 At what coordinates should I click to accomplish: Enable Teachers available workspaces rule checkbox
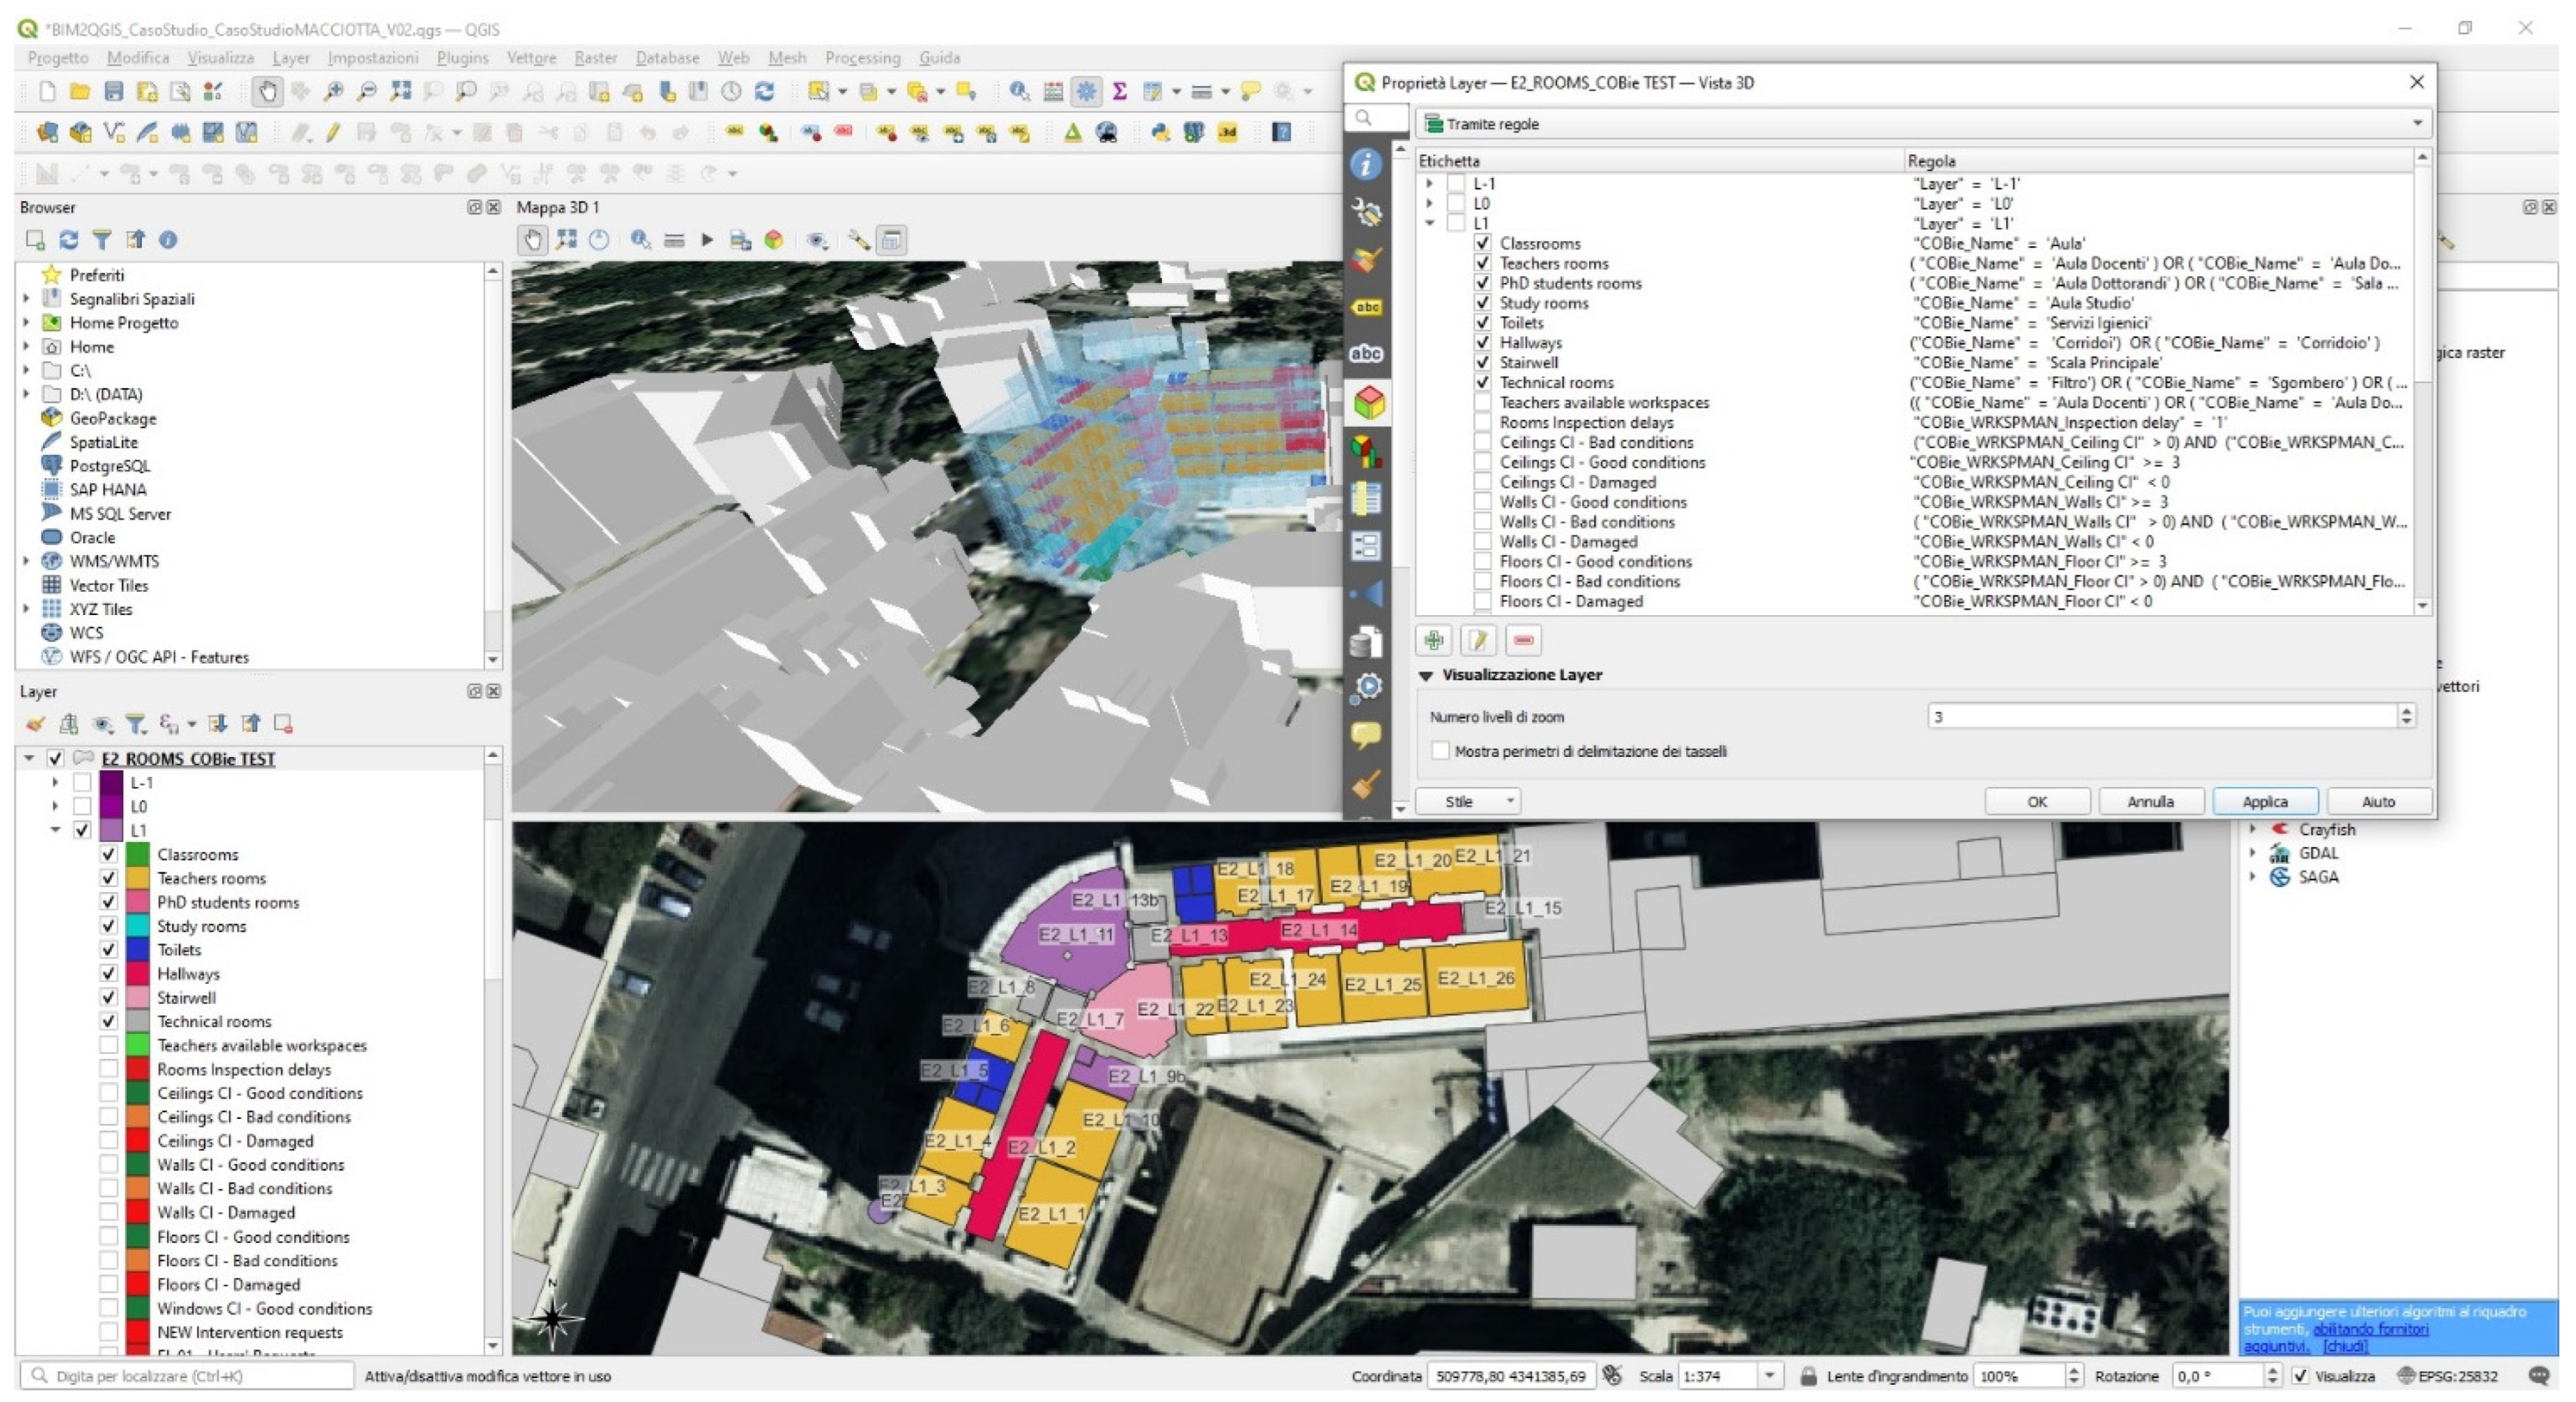point(1482,403)
